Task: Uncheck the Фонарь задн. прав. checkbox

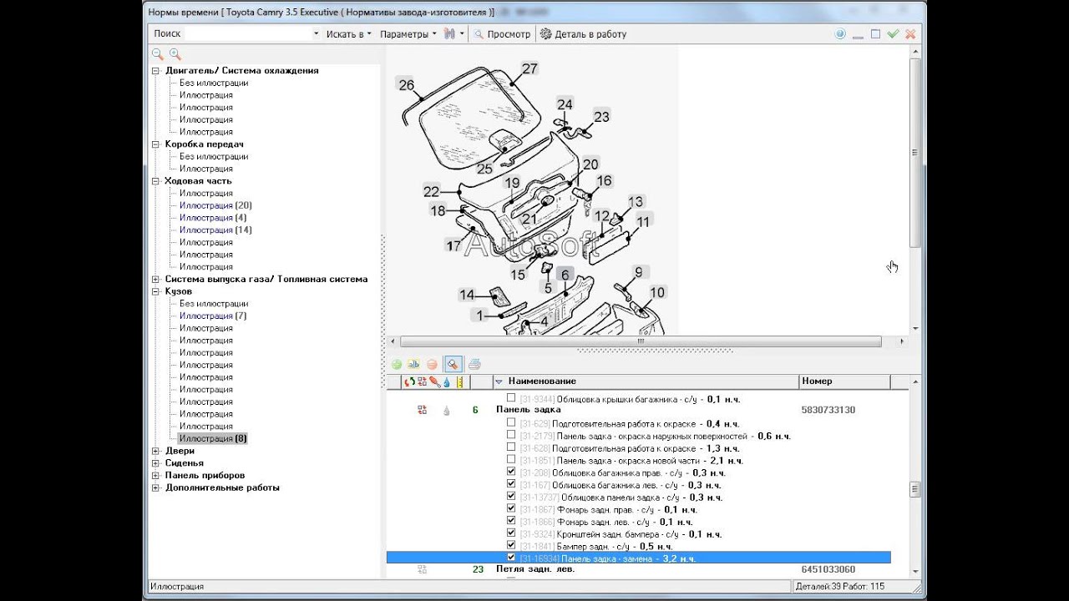Action: pyautogui.click(x=511, y=508)
